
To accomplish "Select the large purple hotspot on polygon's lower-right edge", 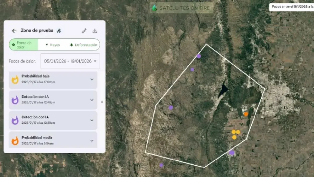I will click(x=232, y=153).
